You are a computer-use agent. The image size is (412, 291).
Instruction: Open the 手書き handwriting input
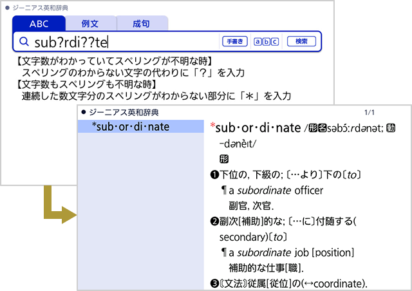click(x=234, y=42)
